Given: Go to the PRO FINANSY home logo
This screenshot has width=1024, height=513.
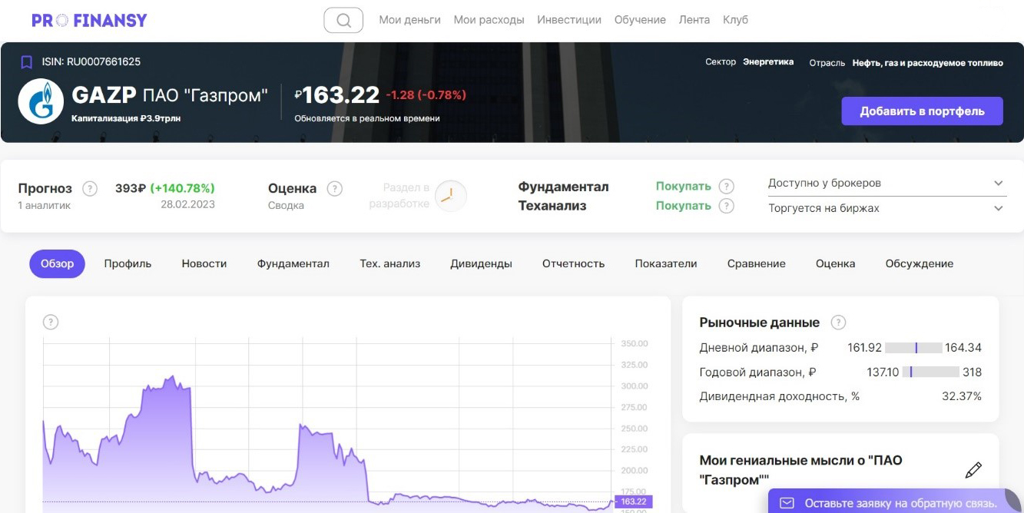Looking at the screenshot, I should pos(89,21).
